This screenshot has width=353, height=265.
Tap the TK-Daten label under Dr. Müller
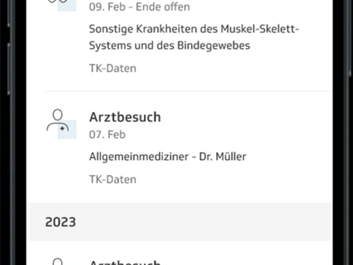(x=113, y=179)
